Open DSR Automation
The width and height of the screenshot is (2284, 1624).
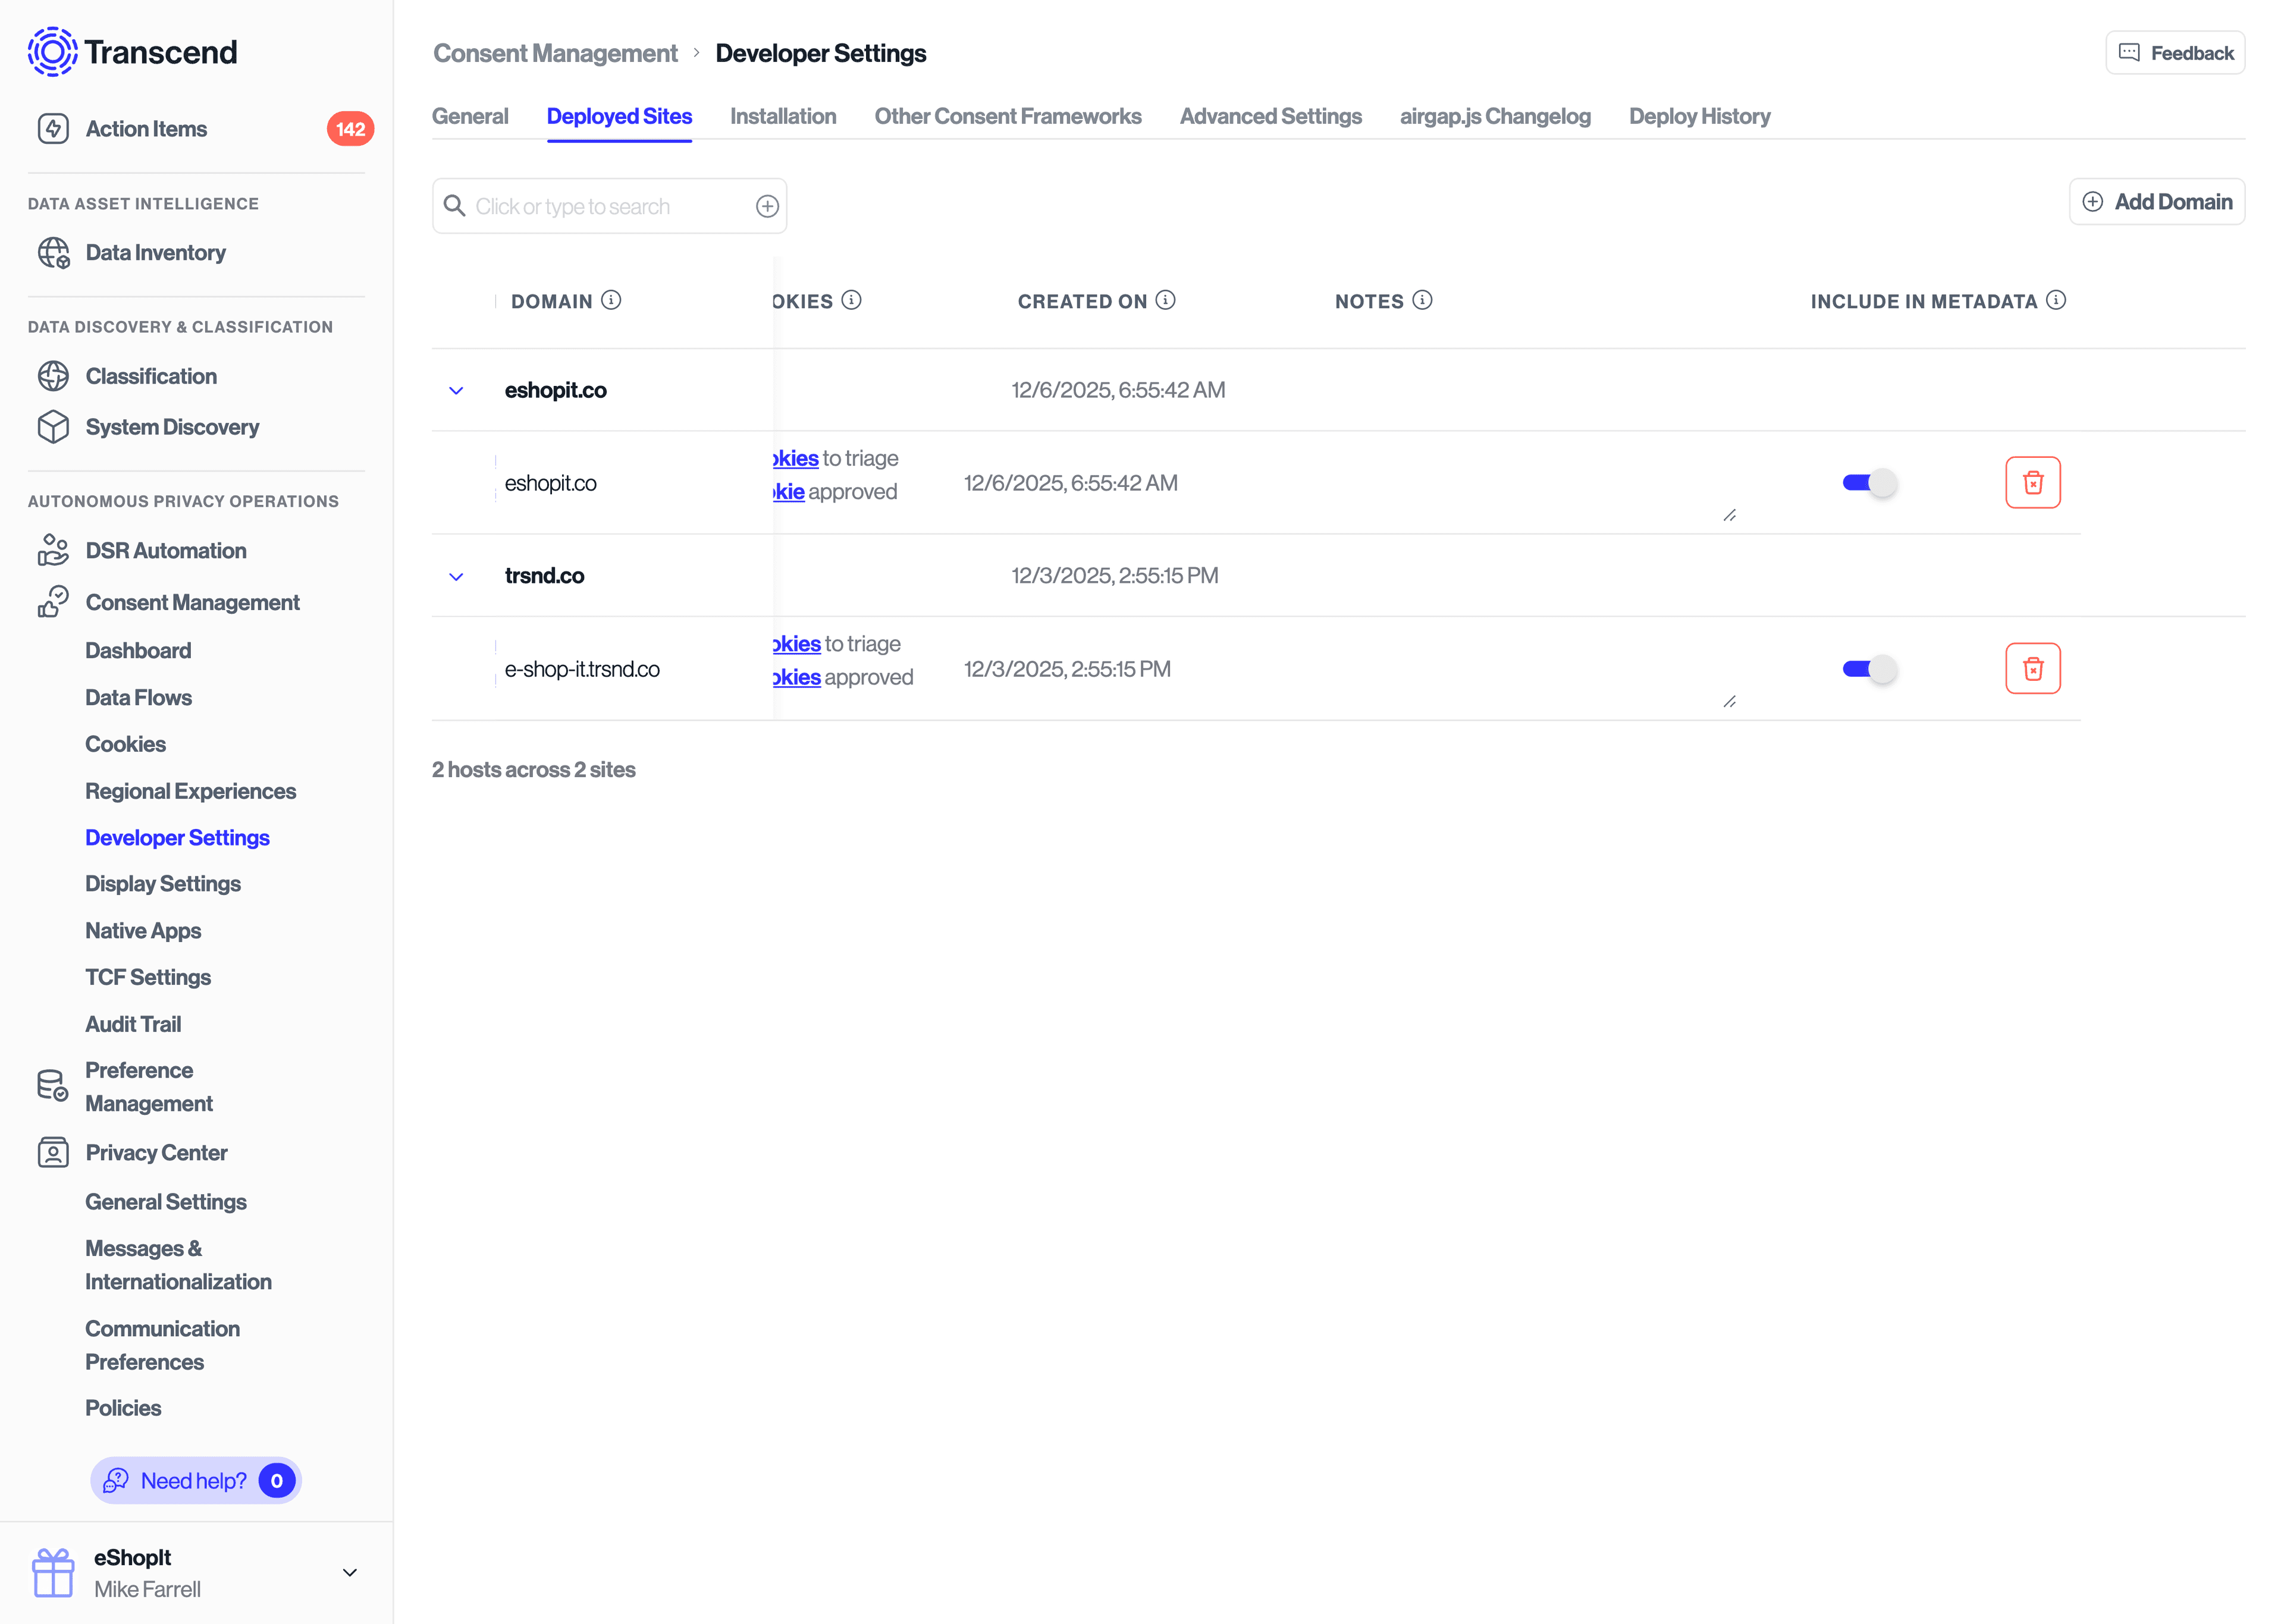(165, 550)
